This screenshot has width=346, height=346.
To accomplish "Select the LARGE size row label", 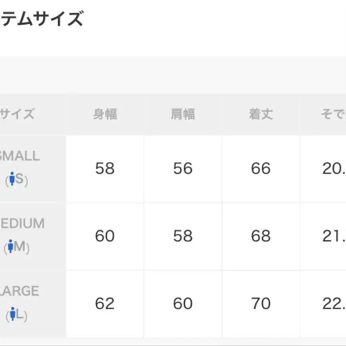I will pyautogui.click(x=20, y=291).
